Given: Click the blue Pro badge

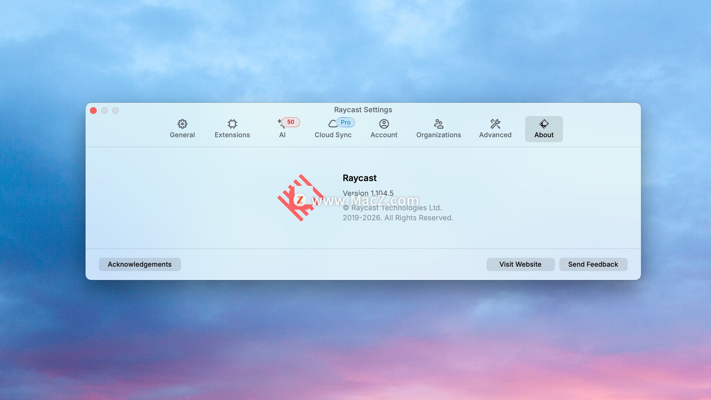Looking at the screenshot, I should (346, 122).
